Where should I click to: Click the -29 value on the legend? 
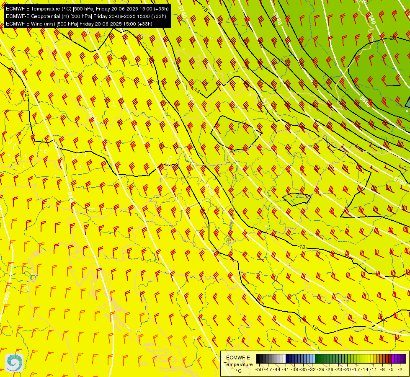321,369
